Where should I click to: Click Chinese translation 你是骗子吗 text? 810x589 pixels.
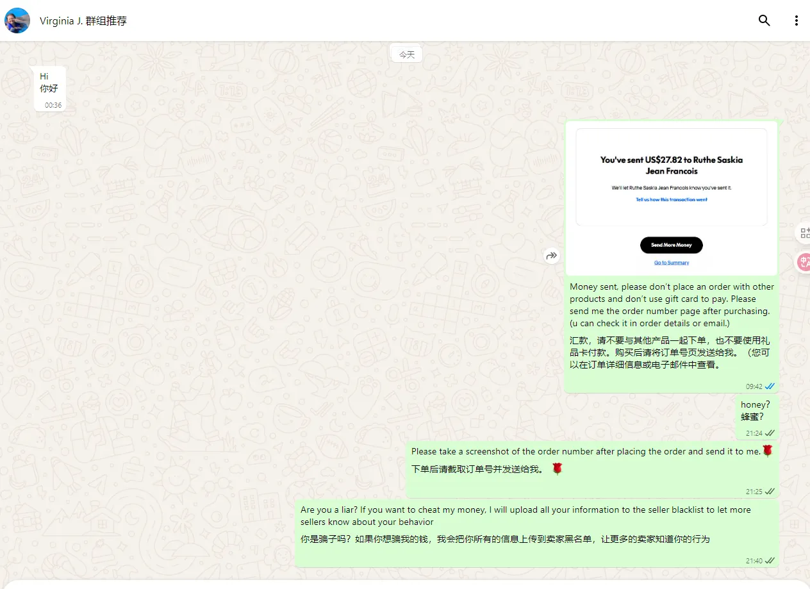tap(505, 539)
